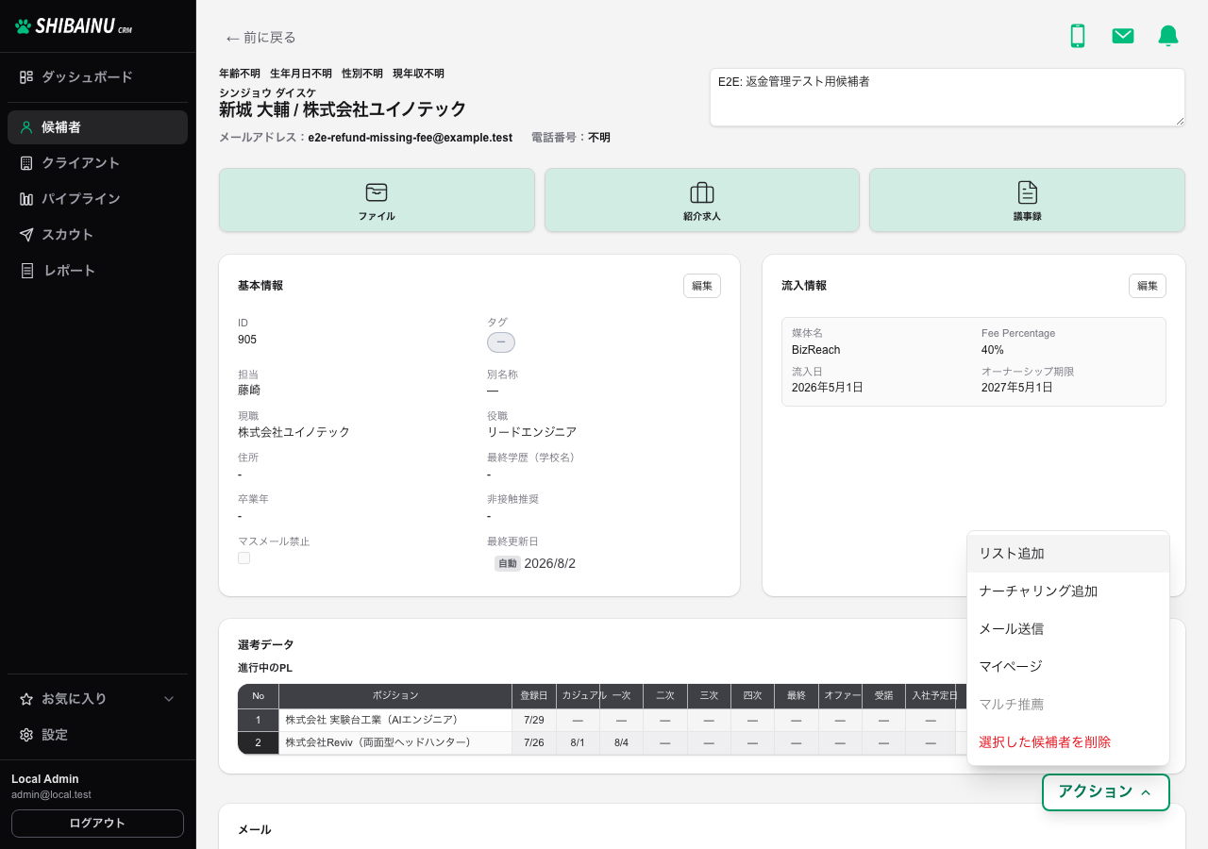The height and width of the screenshot is (849, 1208).
Task: Choose マイページ in action menu
Action: click(x=1068, y=667)
